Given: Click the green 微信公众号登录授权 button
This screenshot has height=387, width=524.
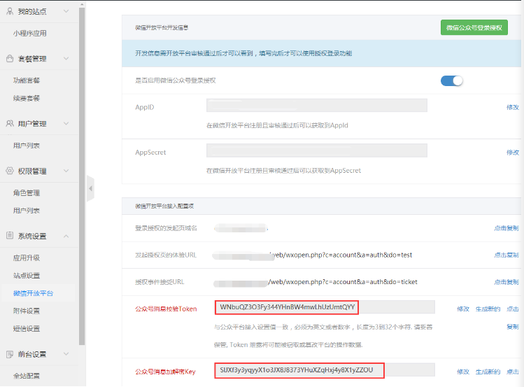Looking at the screenshot, I should [474, 27].
